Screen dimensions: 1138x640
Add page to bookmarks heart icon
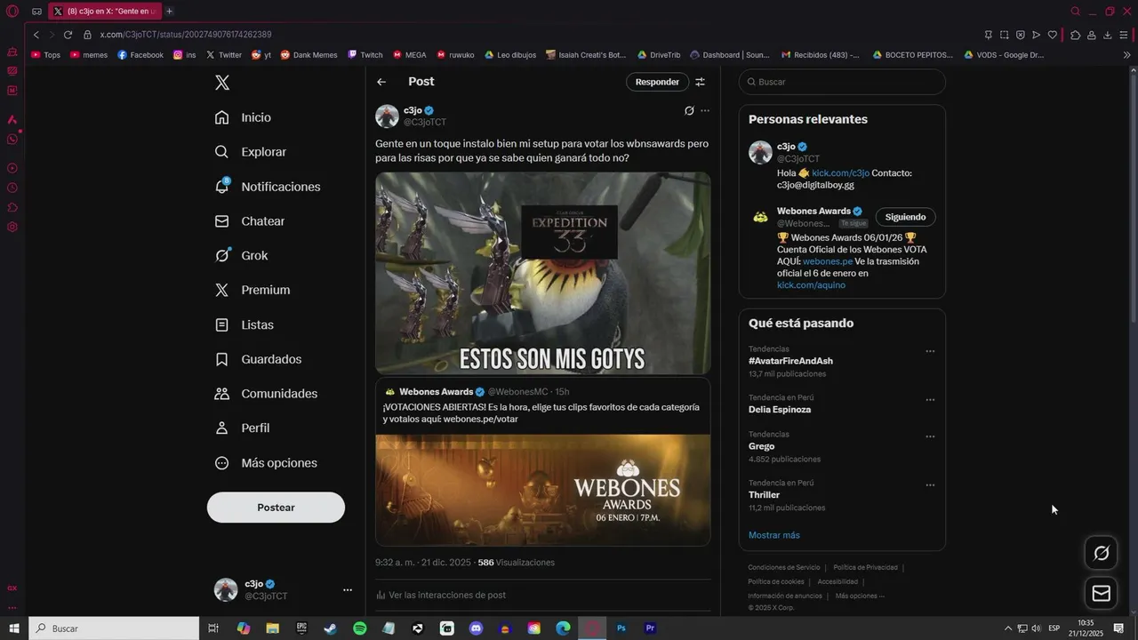[1052, 35]
